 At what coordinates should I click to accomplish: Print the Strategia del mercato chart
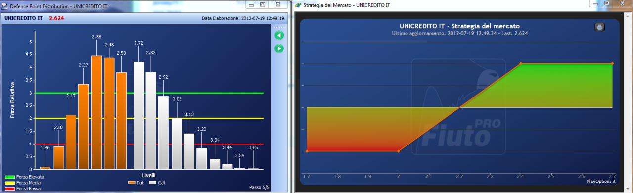[599, 27]
